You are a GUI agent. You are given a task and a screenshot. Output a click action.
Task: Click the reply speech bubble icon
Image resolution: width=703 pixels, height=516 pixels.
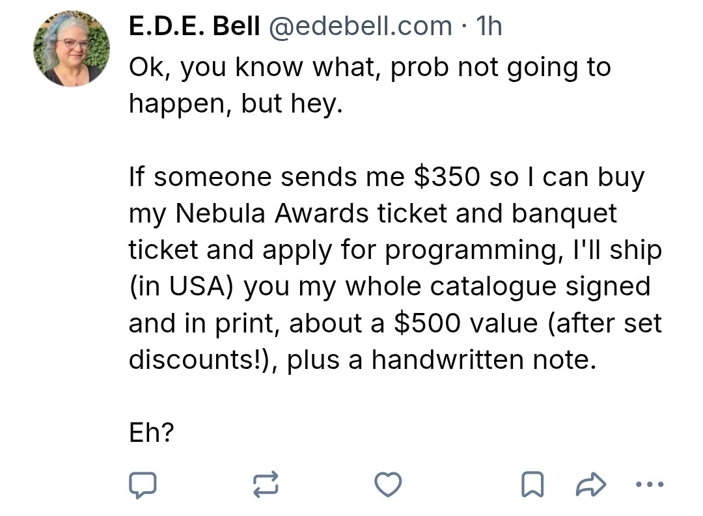(x=142, y=484)
